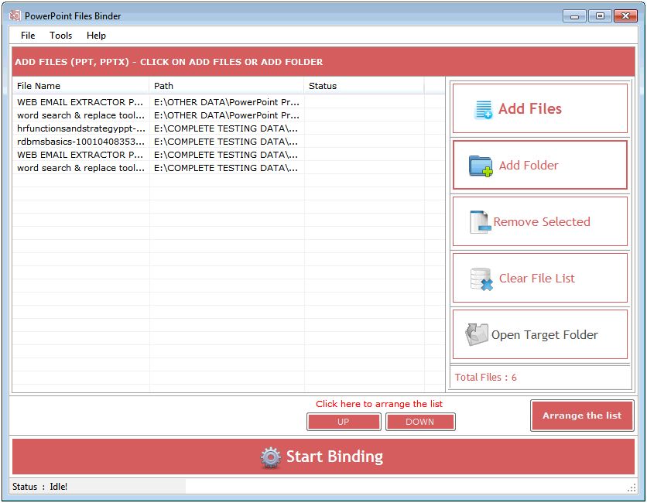This screenshot has height=503, width=647.
Task: Click the Total Files : 6 label
Action: point(486,377)
